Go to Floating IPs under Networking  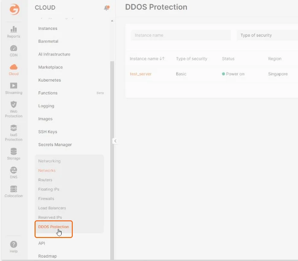49,189
